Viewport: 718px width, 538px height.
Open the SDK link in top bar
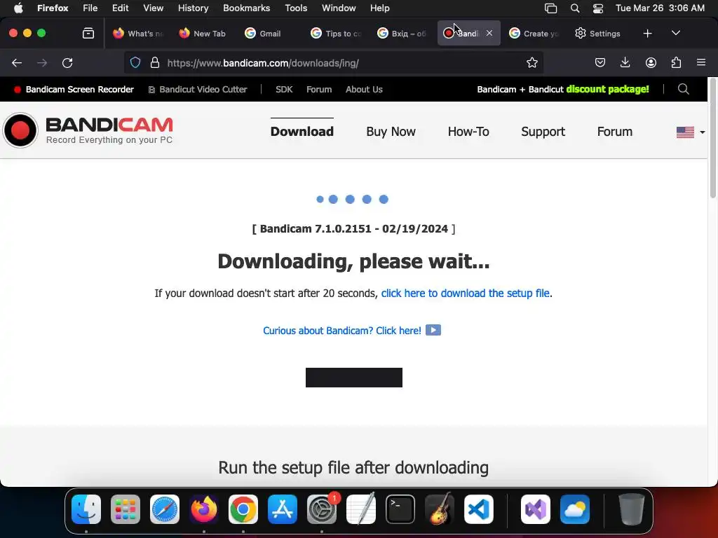pyautogui.click(x=284, y=89)
